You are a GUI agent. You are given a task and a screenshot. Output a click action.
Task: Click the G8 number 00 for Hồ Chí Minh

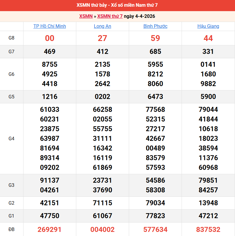50,38
